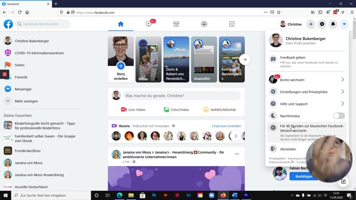The image size is (356, 200).
Task: Open Freunde in the left sidebar
Action: (21, 77)
